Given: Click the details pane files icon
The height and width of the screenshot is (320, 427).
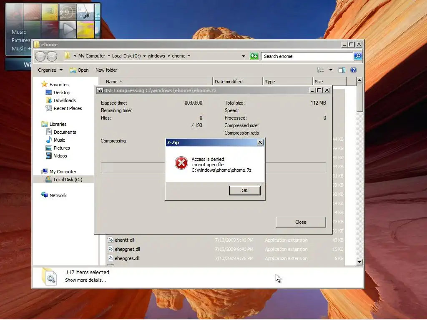Looking at the screenshot, I should pos(49,277).
